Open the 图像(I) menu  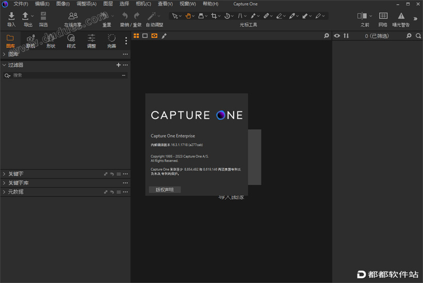click(x=63, y=4)
